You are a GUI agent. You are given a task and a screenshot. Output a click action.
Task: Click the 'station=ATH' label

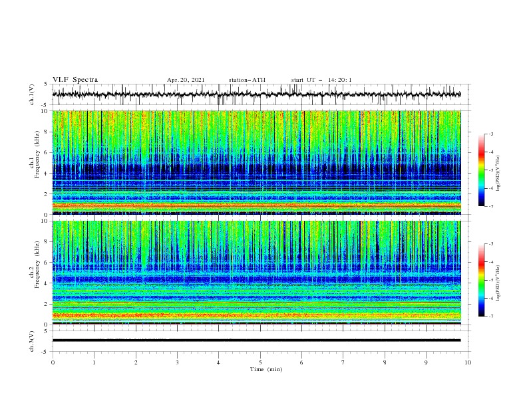pyautogui.click(x=247, y=80)
